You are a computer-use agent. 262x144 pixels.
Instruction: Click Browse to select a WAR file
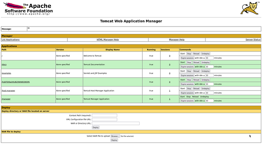(115, 136)
